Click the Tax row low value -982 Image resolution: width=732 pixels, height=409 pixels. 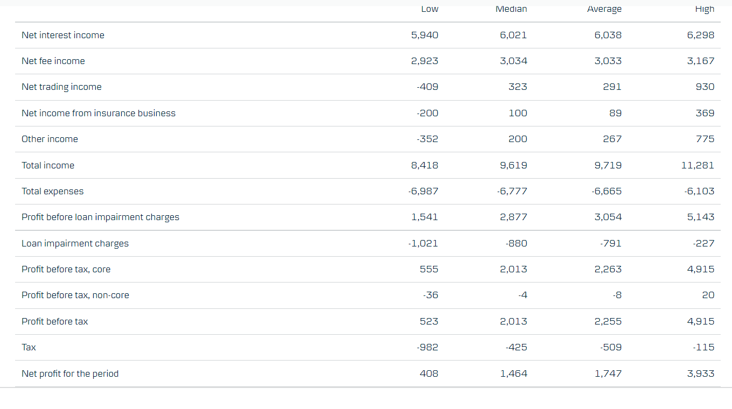click(427, 347)
